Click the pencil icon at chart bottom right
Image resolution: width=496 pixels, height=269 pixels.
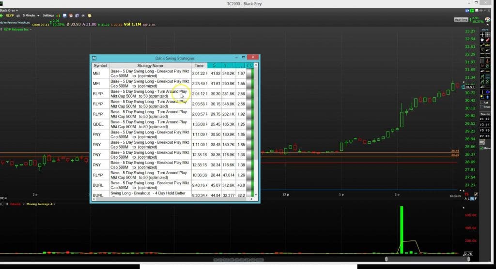(476, 194)
